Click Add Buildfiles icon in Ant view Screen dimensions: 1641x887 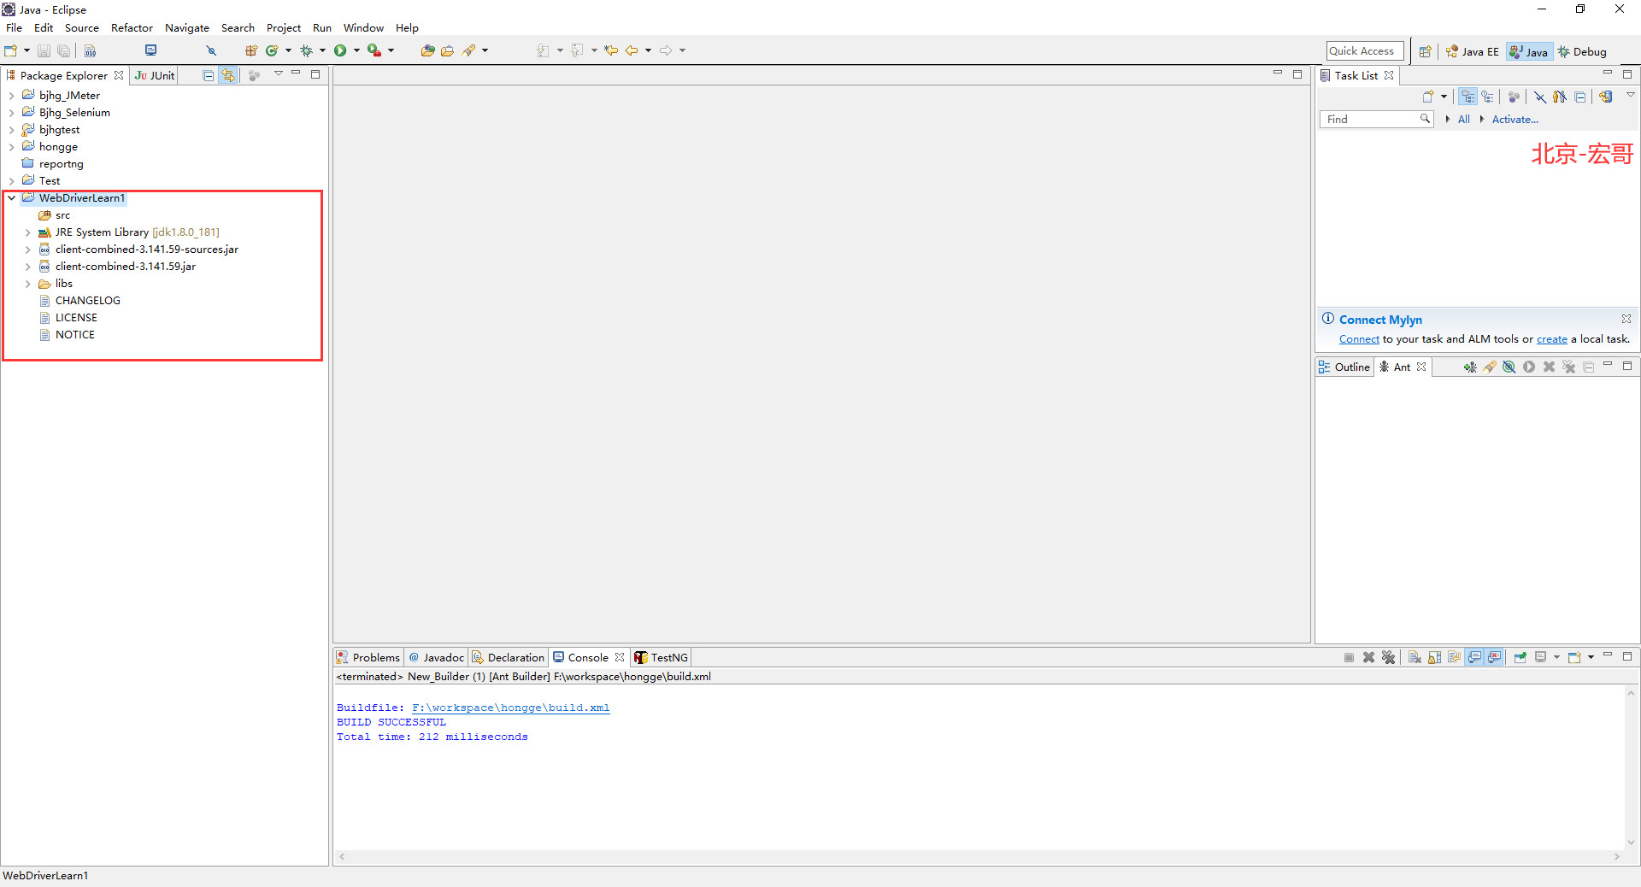1469,367
